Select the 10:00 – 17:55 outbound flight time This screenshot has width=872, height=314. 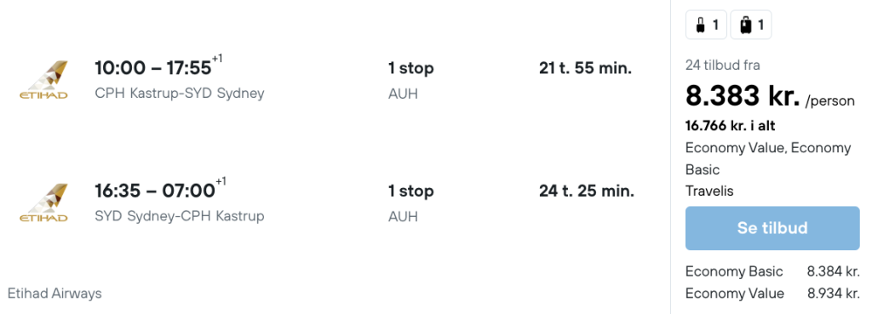coord(159,67)
